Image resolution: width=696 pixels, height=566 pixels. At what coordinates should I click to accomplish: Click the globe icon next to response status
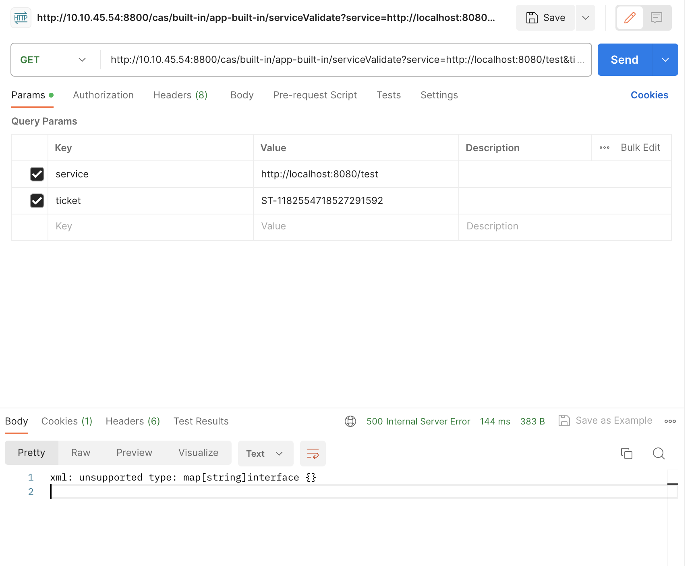coord(350,421)
